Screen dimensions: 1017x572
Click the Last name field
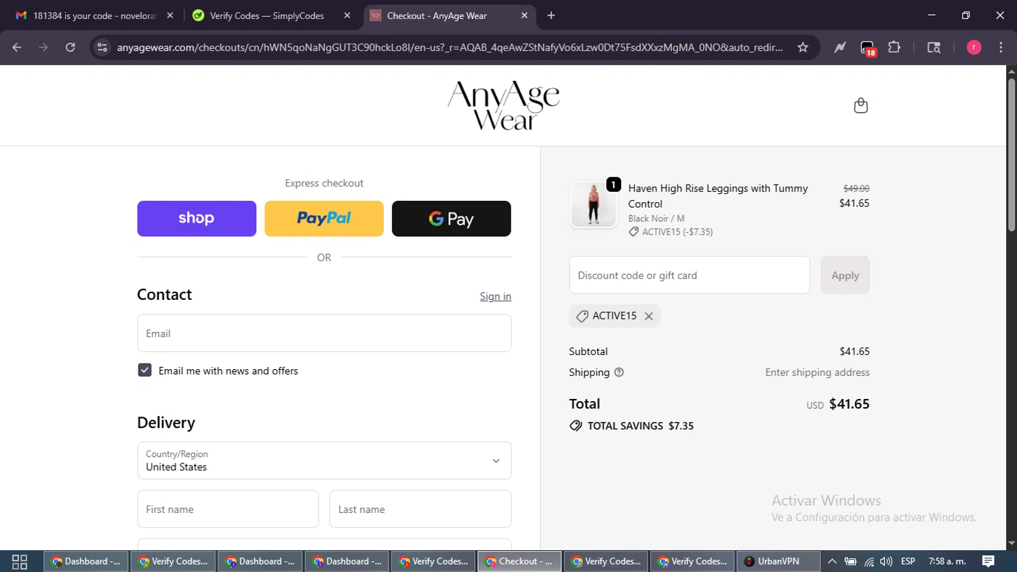point(420,509)
